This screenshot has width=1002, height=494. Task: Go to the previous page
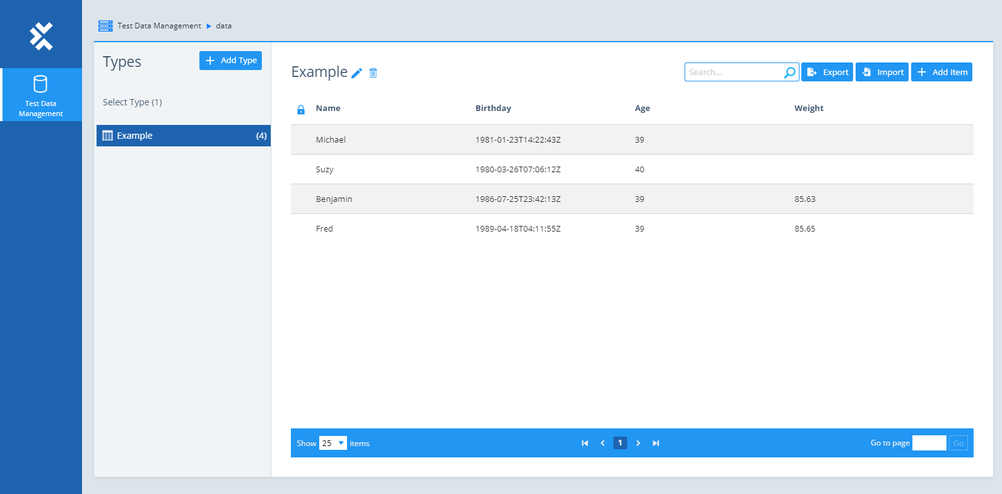[x=603, y=443]
